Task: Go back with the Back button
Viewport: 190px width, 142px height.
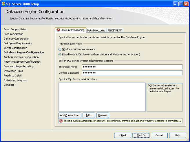Action: [x=123, y=135]
